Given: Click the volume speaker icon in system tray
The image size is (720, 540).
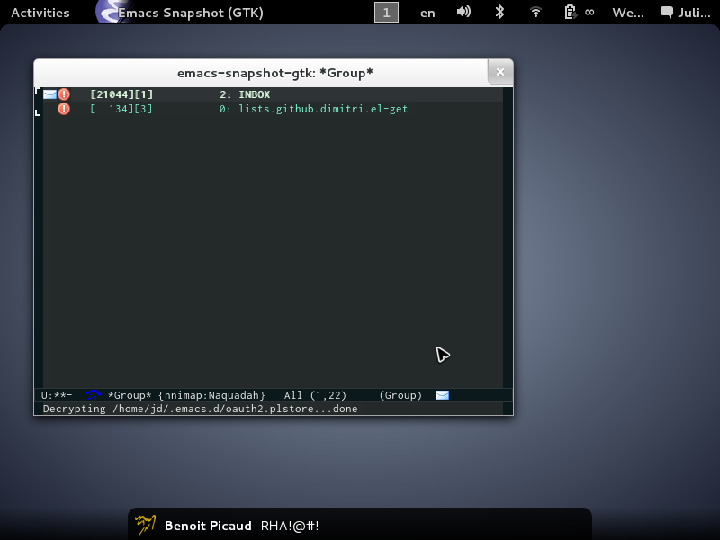Looking at the screenshot, I should pyautogui.click(x=463, y=12).
